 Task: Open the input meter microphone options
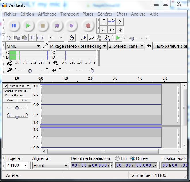9,63
